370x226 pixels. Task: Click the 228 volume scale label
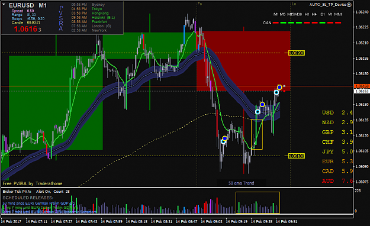click(x=358, y=191)
